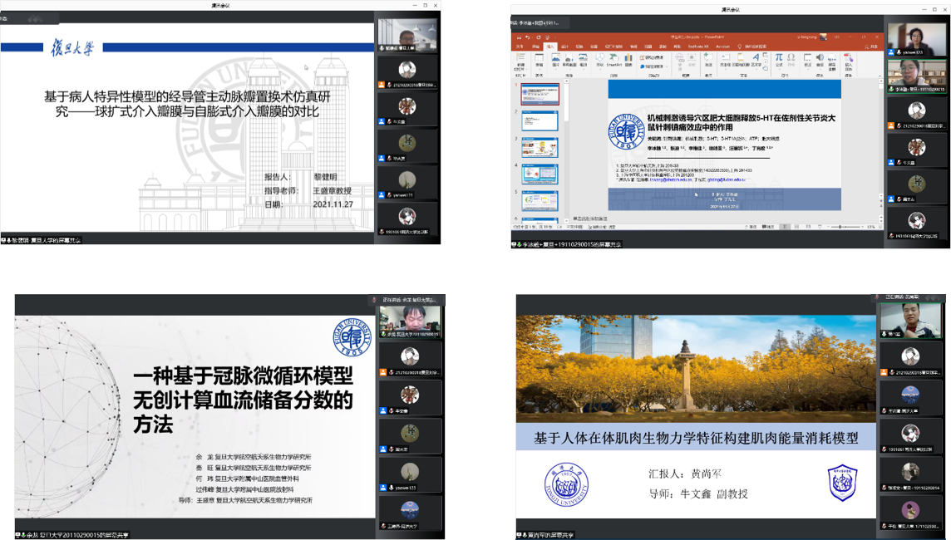Click the Redo icon in PowerPoint's title bar
Viewport: 951px width, 540px height.
(538, 37)
